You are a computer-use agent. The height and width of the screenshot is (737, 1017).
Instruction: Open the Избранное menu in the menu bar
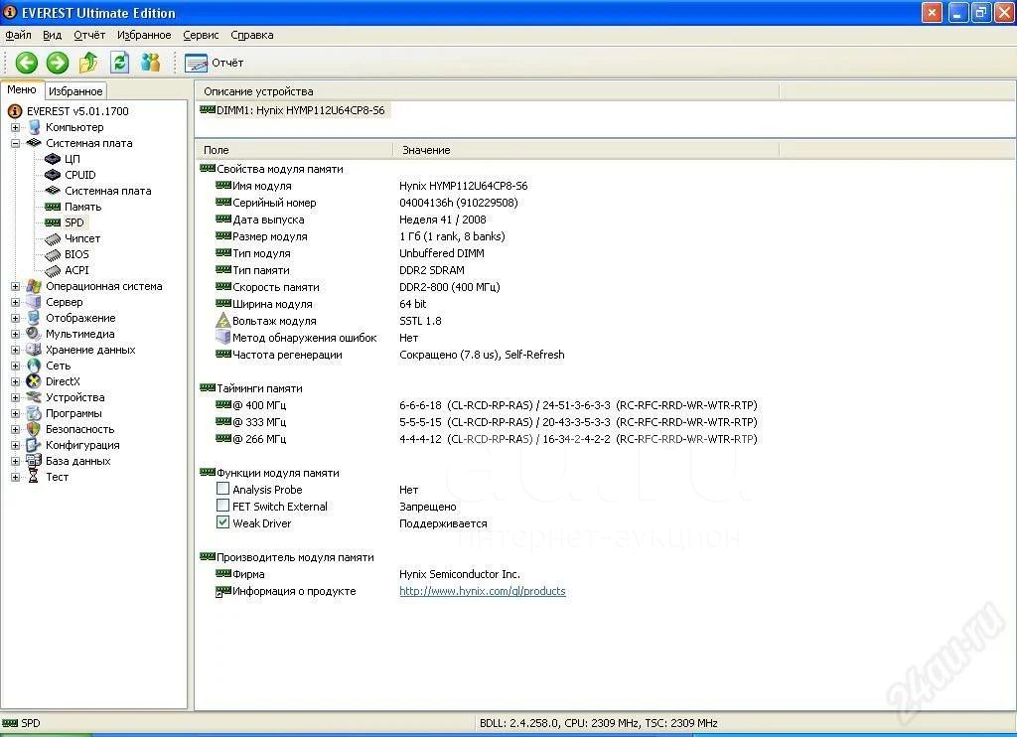point(144,35)
